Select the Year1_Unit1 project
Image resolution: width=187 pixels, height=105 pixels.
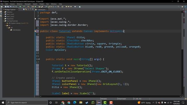(10, 14)
